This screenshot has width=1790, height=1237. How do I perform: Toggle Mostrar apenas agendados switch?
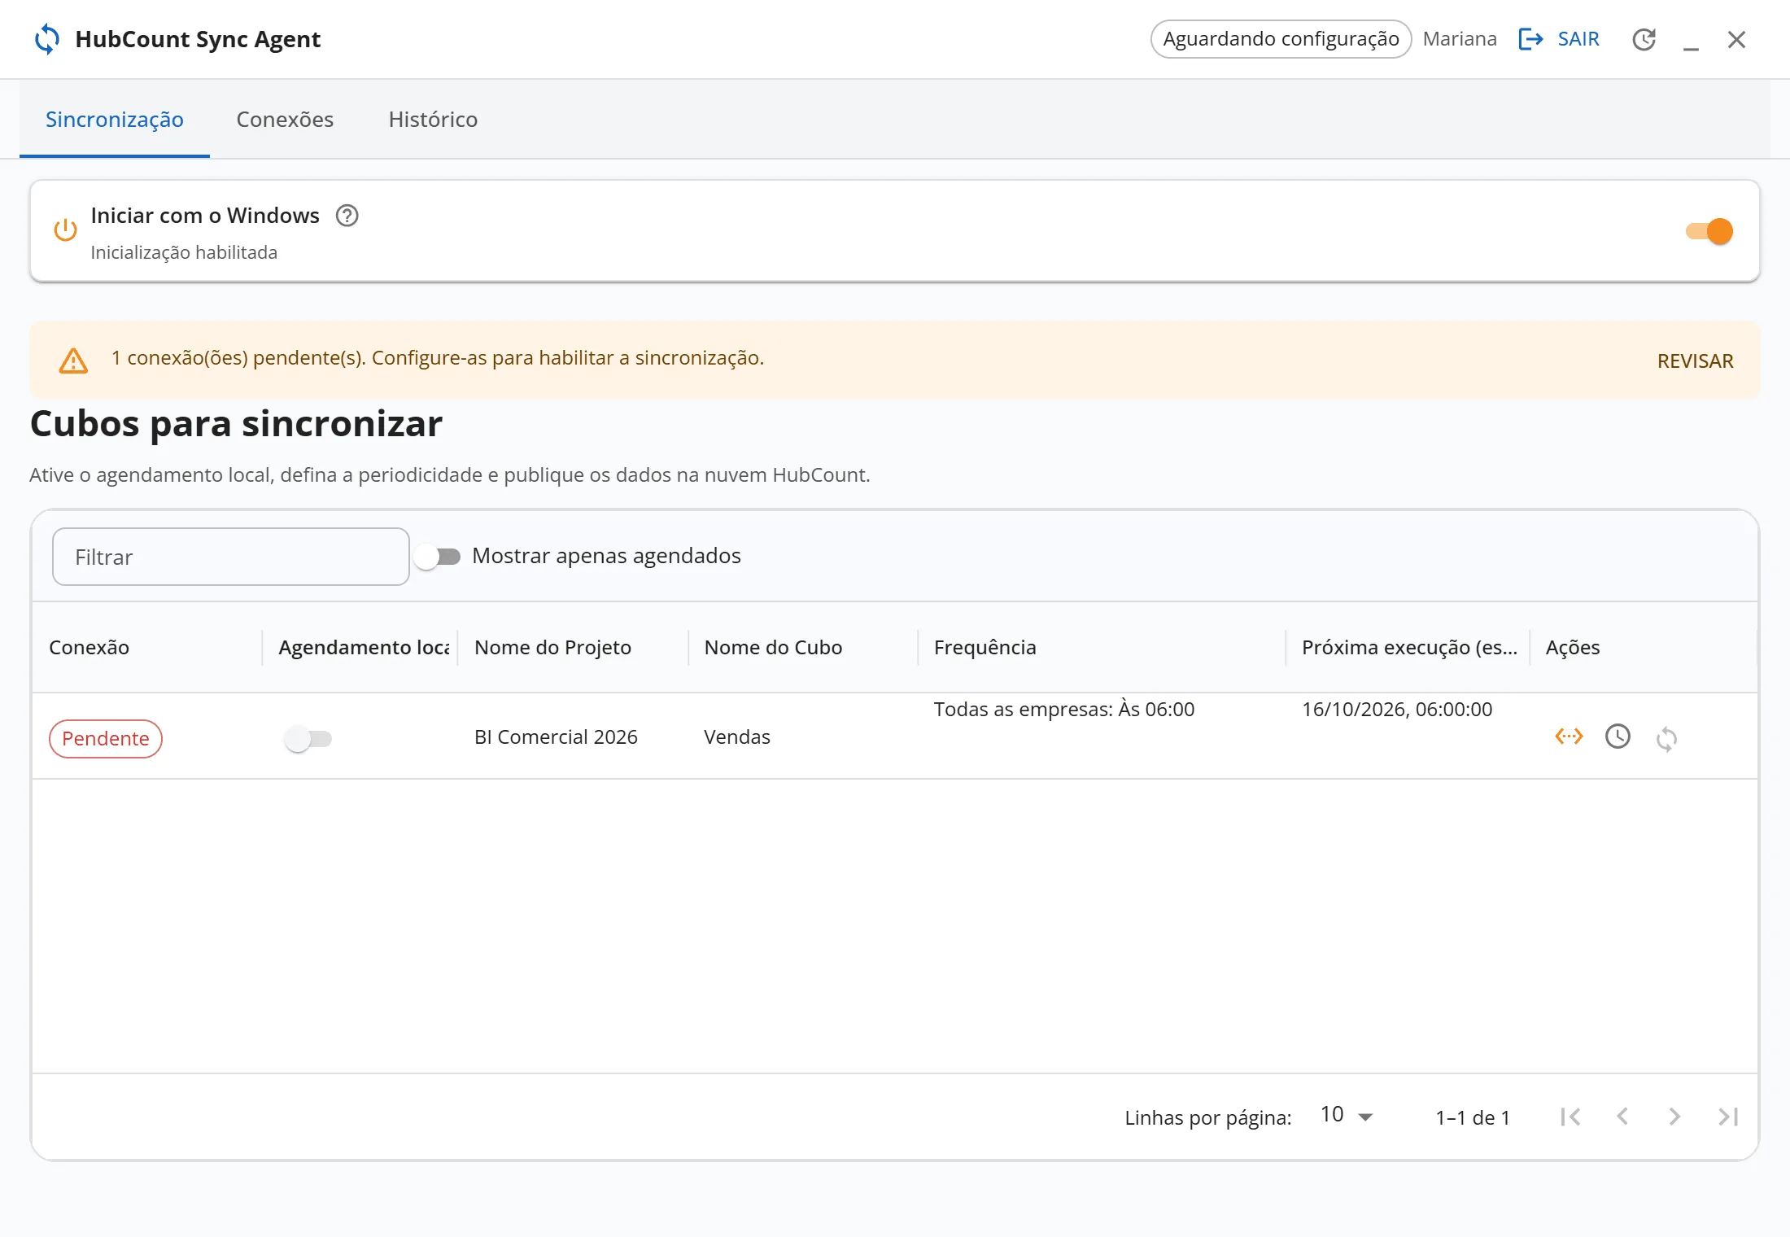point(437,557)
